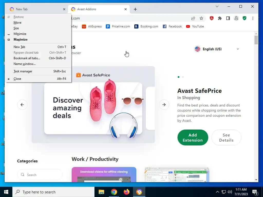
Task: Close the New Tab tab
Action: click(x=64, y=9)
